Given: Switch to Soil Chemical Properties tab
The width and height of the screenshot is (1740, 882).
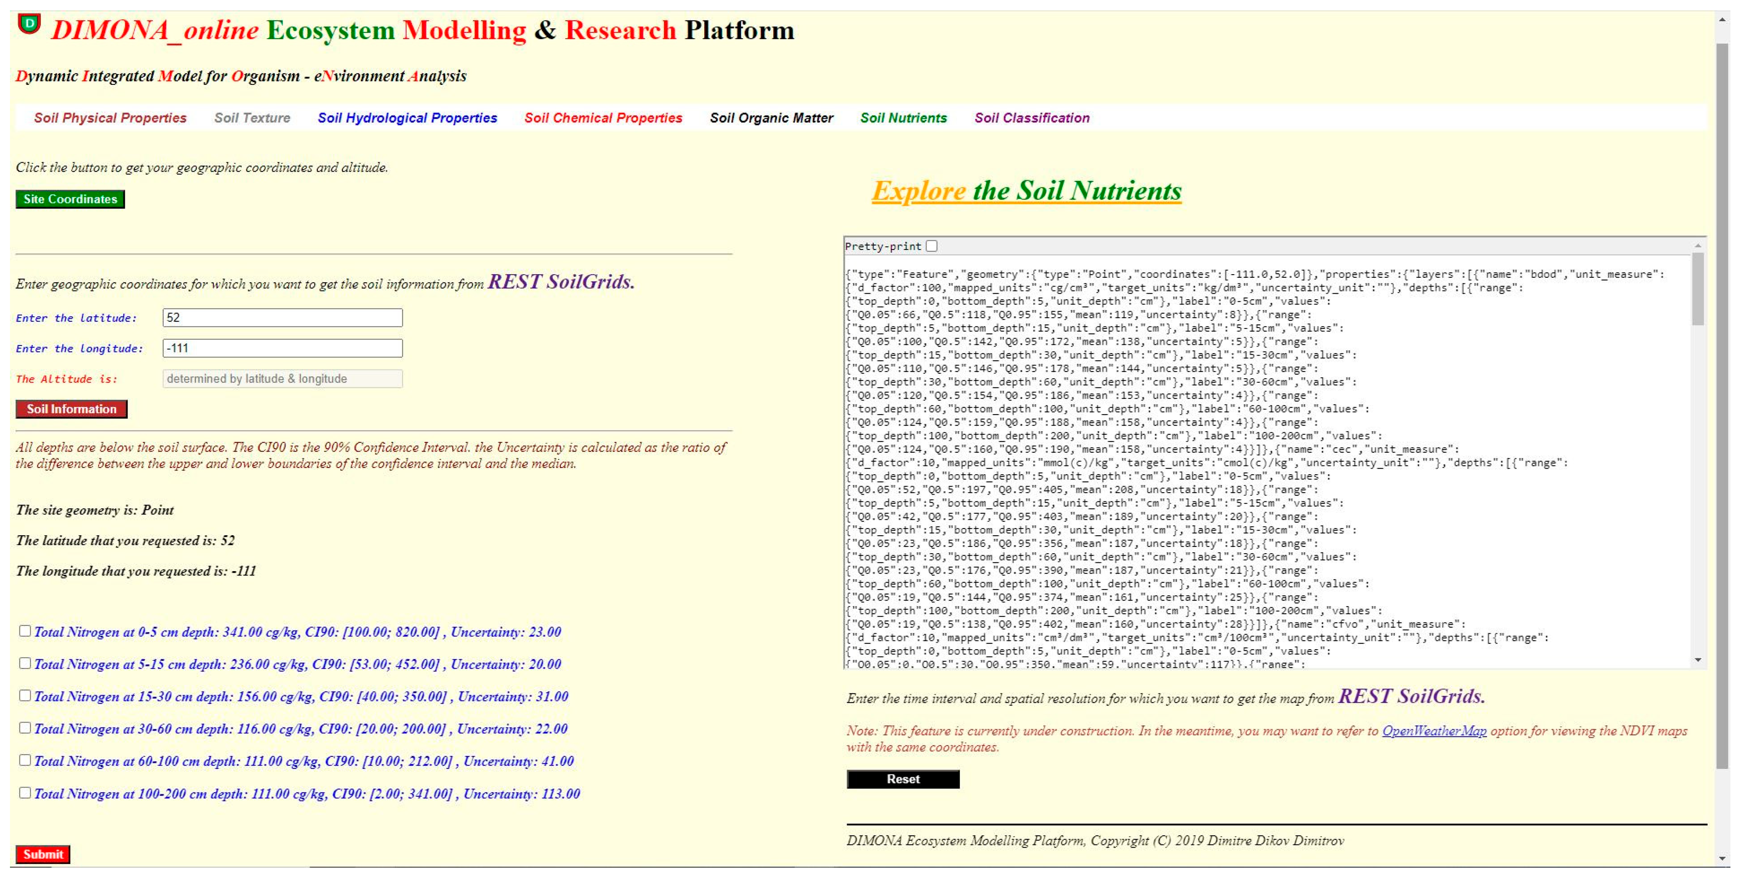Looking at the screenshot, I should pos(603,118).
